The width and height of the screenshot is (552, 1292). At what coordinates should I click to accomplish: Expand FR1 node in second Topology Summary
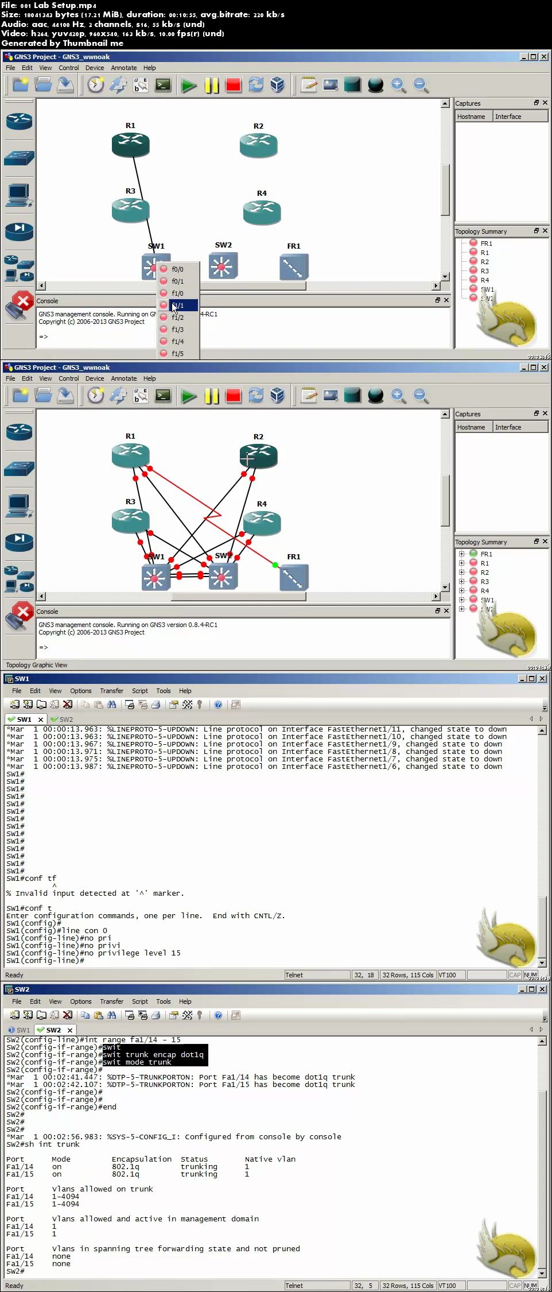click(x=461, y=554)
